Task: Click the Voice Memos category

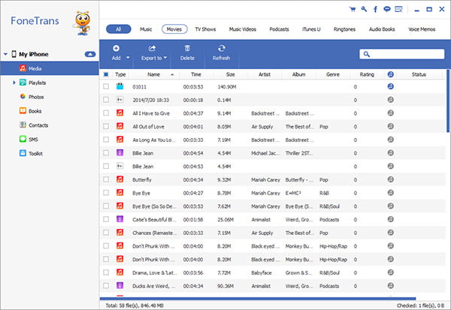Action: pos(422,29)
